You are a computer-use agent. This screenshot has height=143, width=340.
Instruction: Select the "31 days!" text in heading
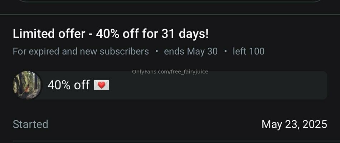coord(185,34)
